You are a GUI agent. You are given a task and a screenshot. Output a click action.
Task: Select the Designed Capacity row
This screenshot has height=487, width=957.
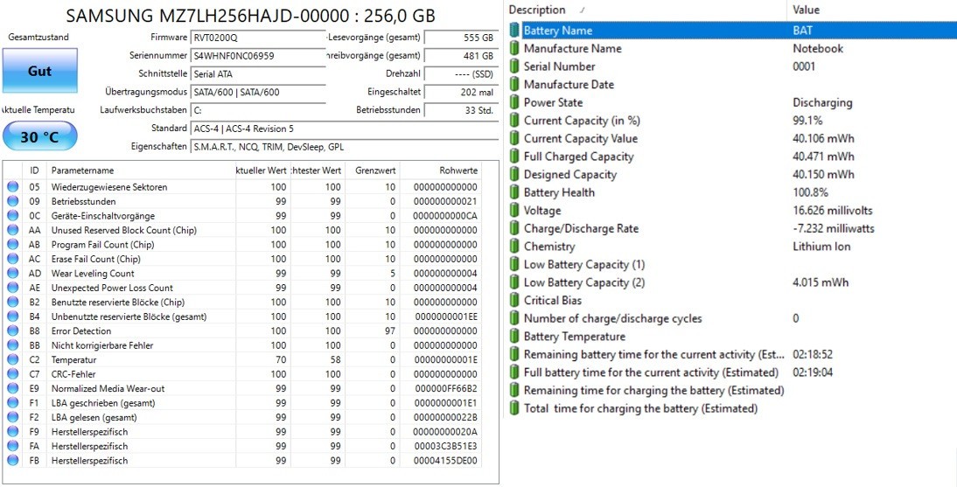730,175
